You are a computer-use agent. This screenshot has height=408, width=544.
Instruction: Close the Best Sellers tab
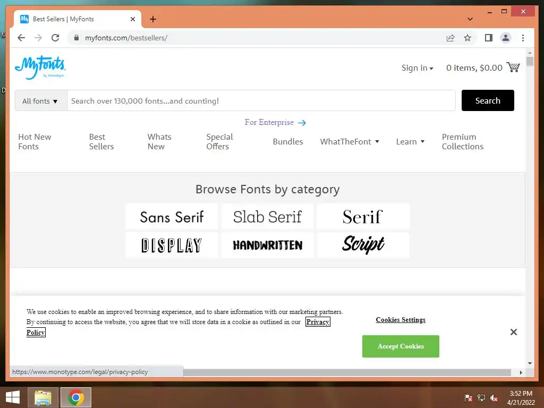tap(132, 19)
